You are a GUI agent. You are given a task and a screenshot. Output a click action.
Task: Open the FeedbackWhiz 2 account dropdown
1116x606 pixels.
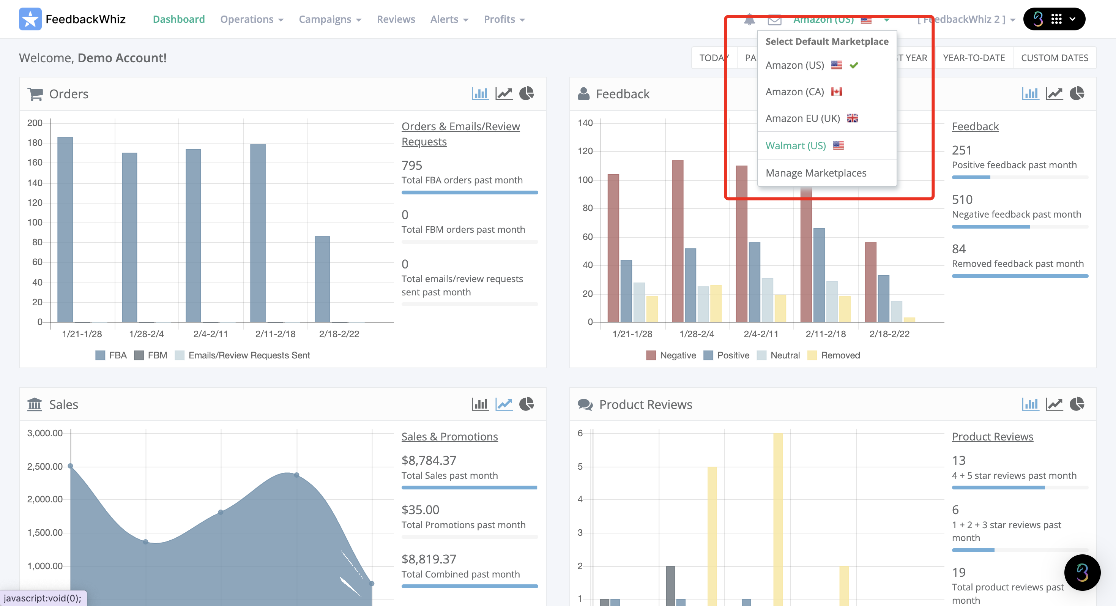coord(966,19)
